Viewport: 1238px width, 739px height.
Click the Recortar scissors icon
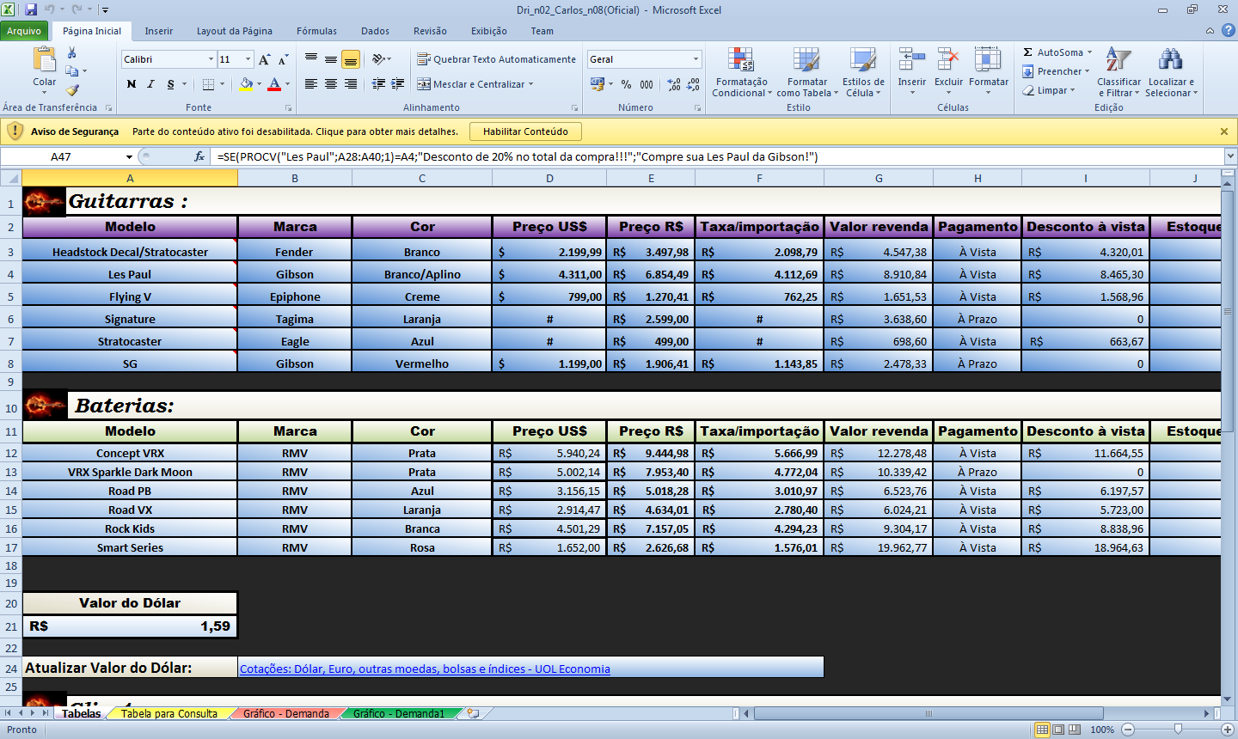[72, 53]
